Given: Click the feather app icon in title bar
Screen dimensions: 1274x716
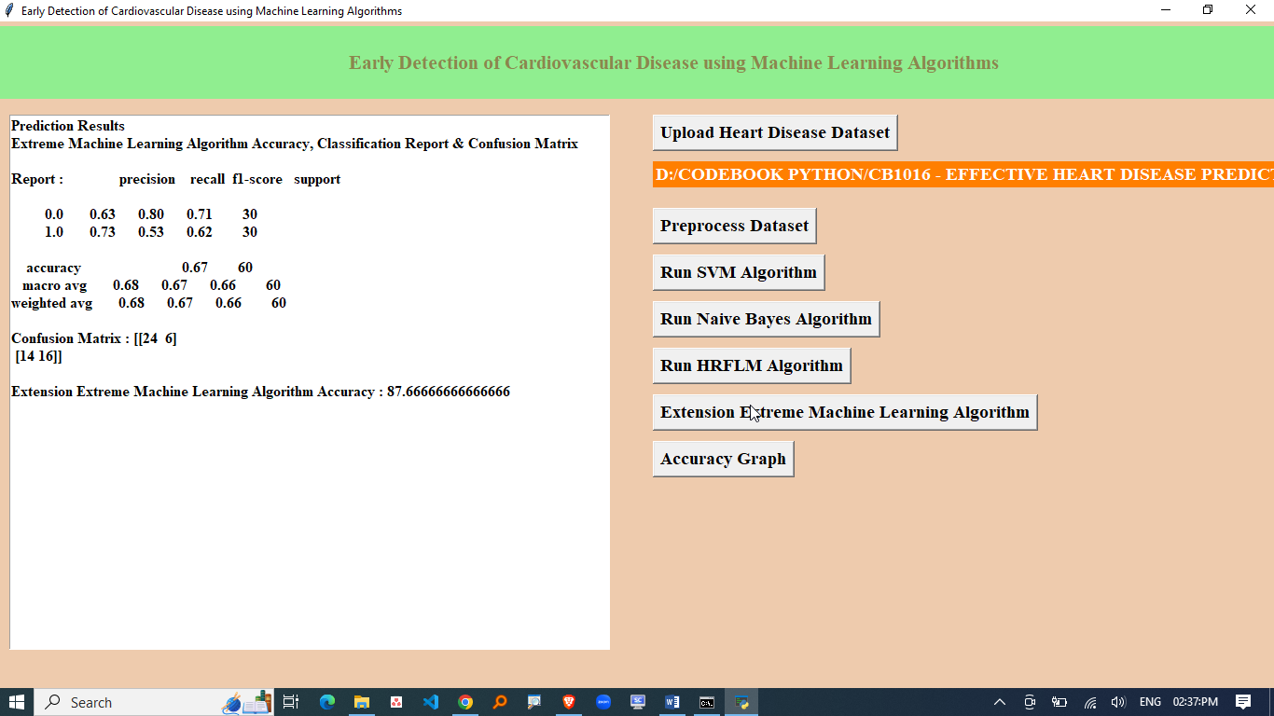Looking at the screenshot, I should click(9, 10).
